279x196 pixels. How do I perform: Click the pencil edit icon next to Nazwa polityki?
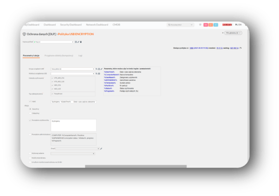coord(78,42)
